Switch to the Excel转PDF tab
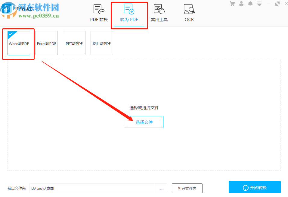 point(46,43)
